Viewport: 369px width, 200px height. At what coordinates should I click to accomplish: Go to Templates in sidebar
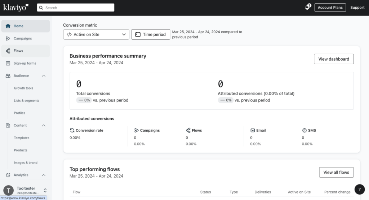click(x=22, y=138)
